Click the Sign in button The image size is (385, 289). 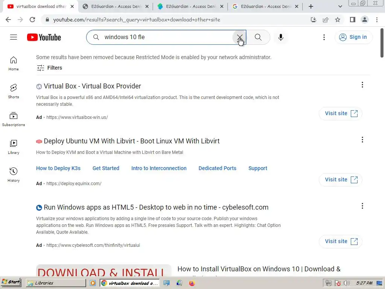[x=353, y=37]
